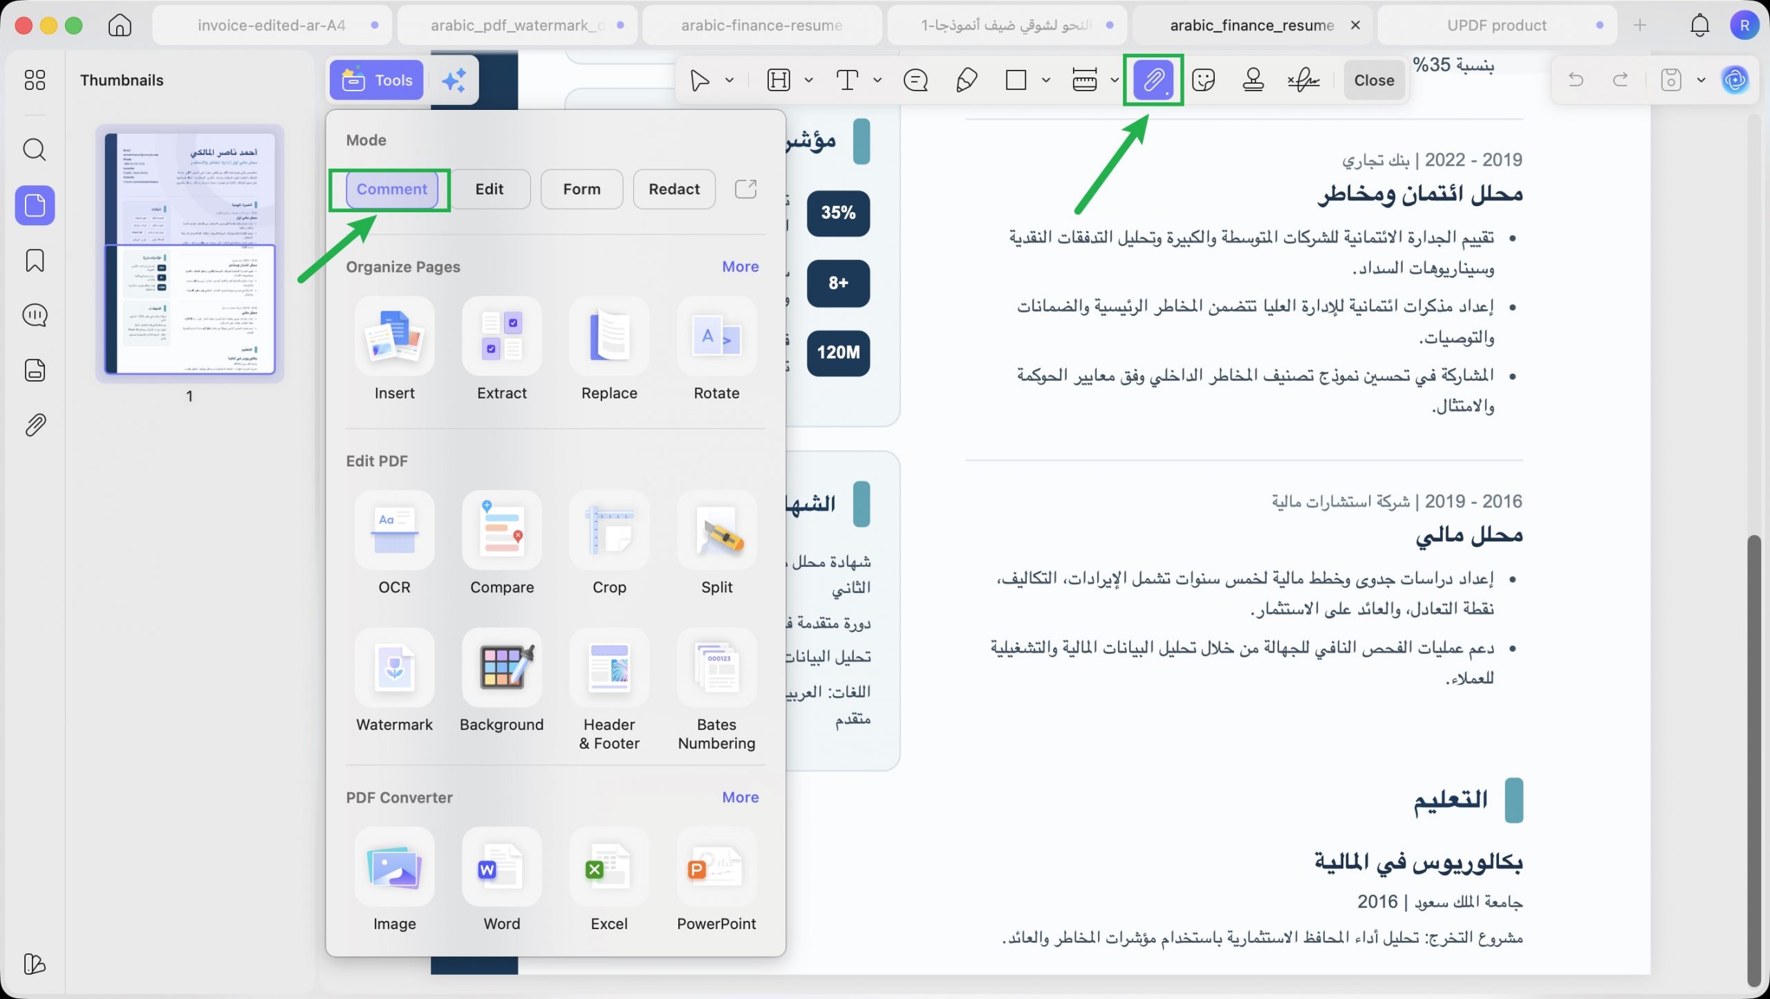Switch to invoice-edited-ar-A4 tab
Screen dimensions: 1770x999
pos(272,26)
